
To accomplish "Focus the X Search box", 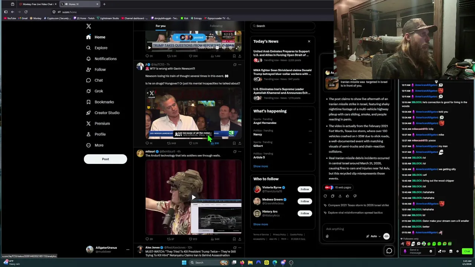I will [x=283, y=26].
